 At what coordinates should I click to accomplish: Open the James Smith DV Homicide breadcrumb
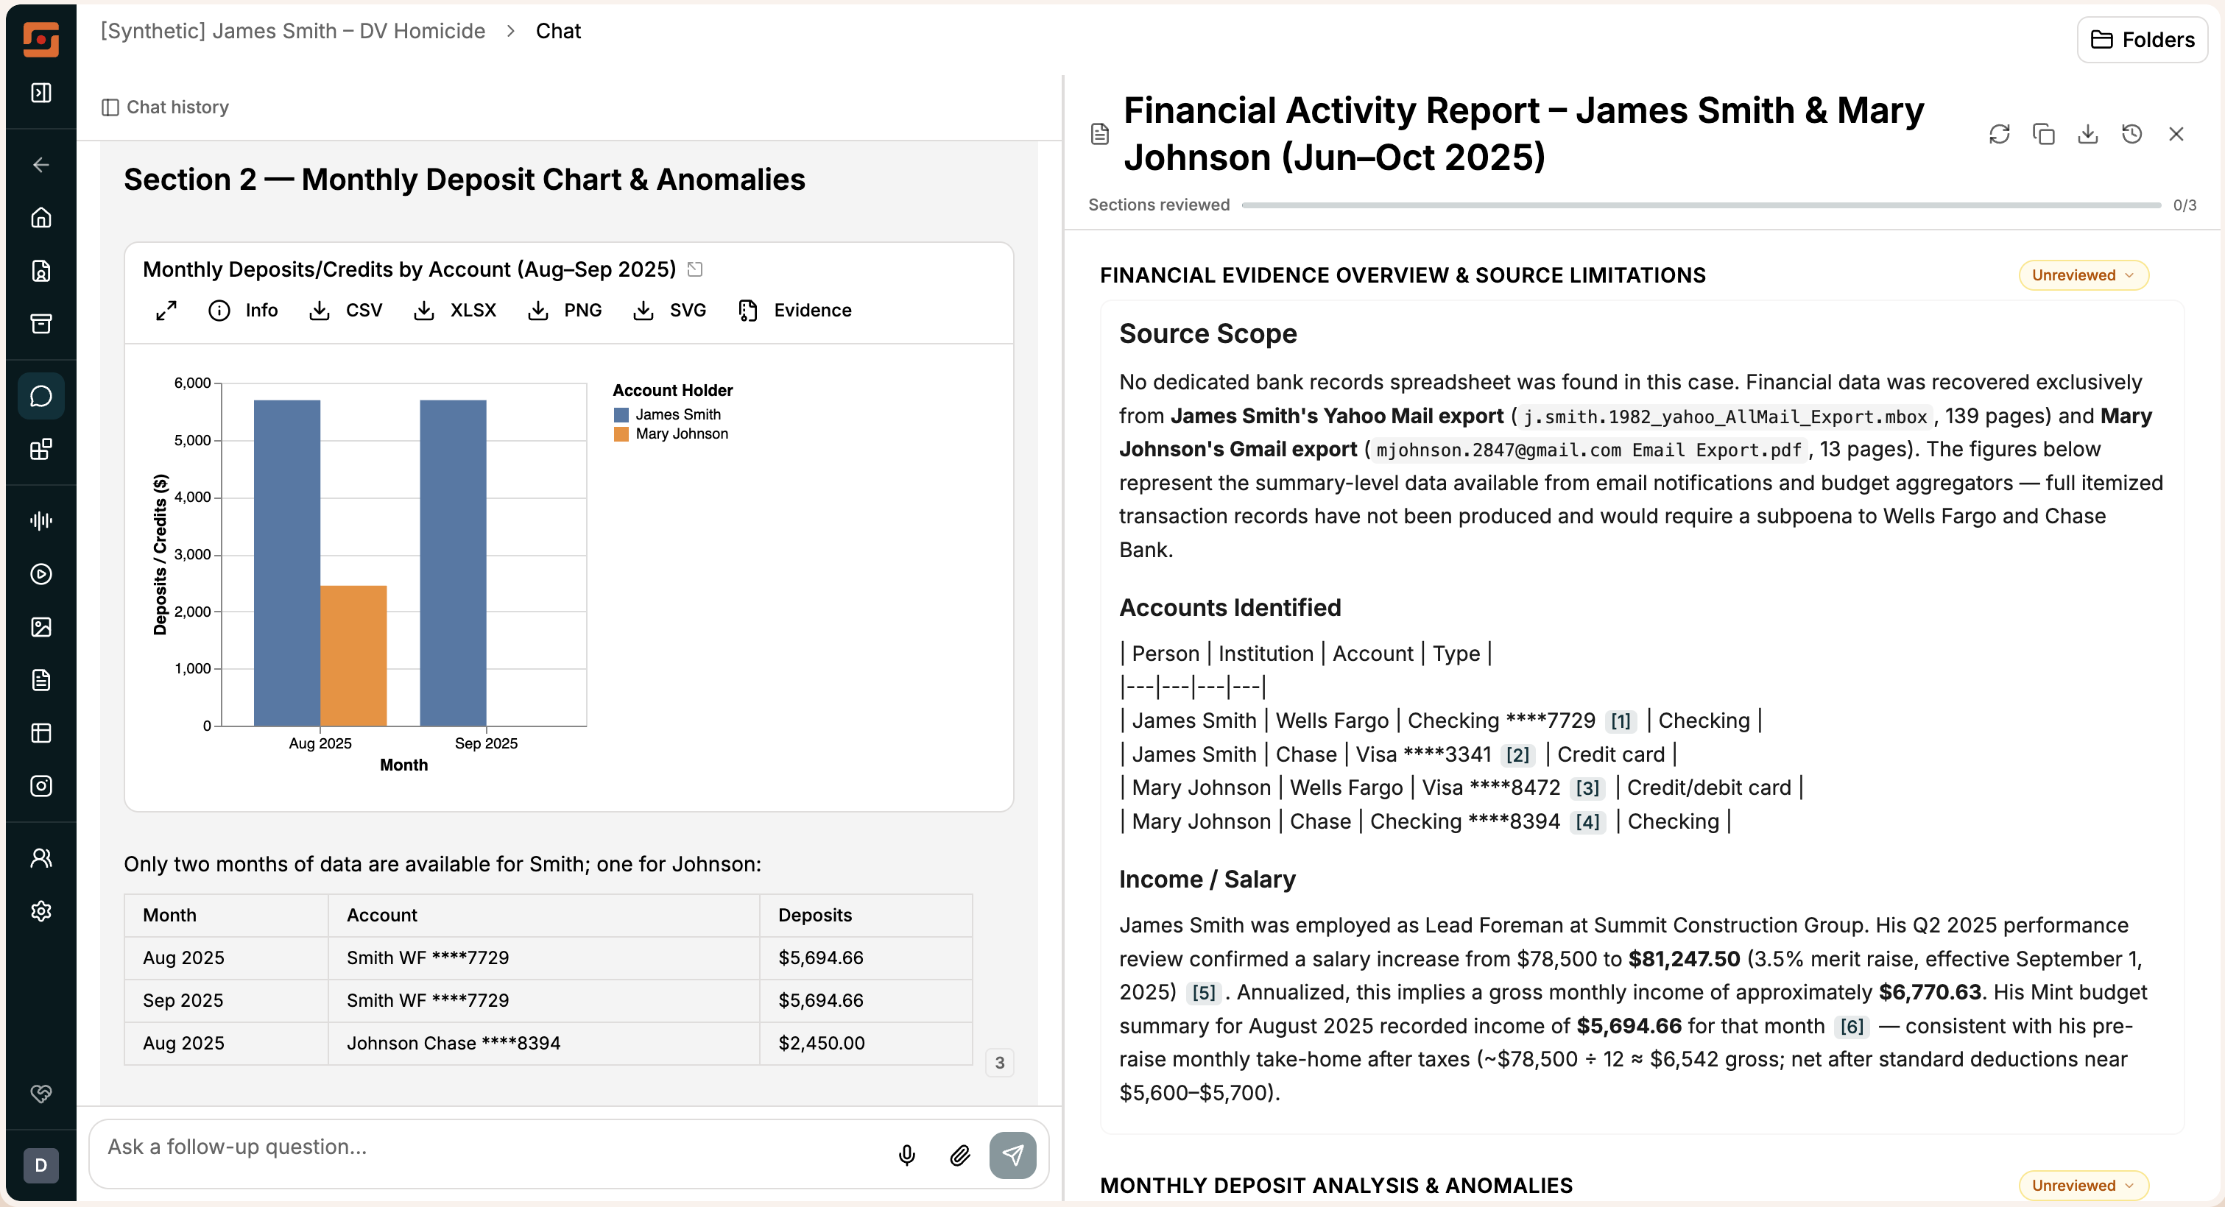(x=293, y=31)
